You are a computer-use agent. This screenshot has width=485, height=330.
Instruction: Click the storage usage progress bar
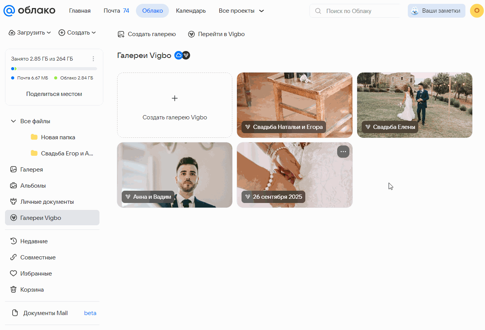pos(54,69)
